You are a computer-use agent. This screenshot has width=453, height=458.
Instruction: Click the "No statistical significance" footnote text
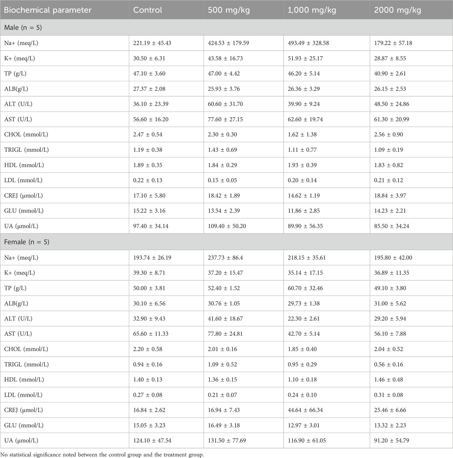pyautogui.click(x=103, y=454)
